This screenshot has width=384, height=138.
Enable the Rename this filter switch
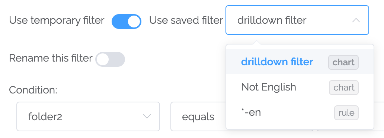(110, 59)
